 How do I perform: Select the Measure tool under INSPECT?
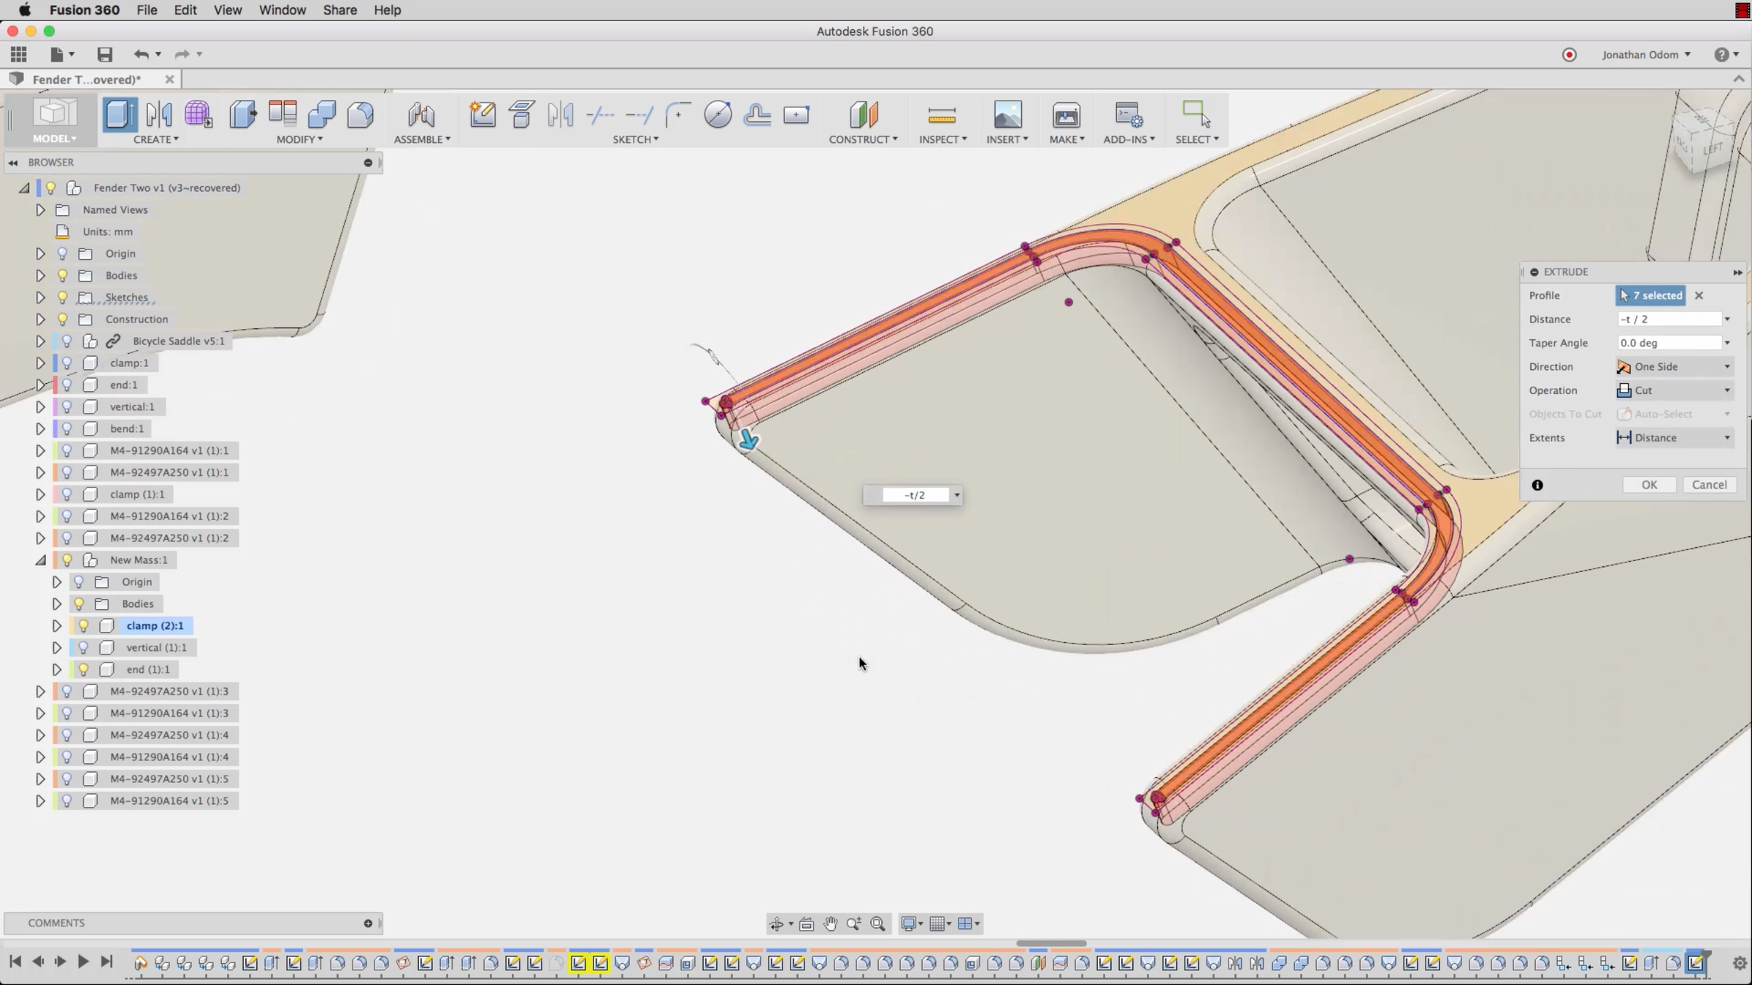tap(942, 115)
